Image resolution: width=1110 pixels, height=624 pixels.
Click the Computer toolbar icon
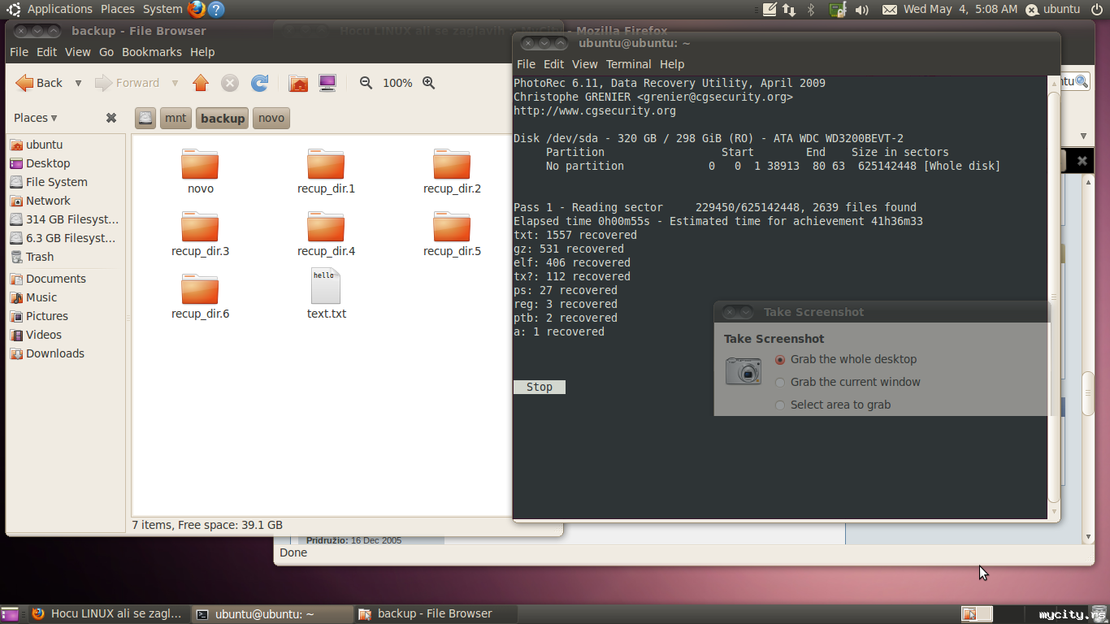pyautogui.click(x=327, y=83)
